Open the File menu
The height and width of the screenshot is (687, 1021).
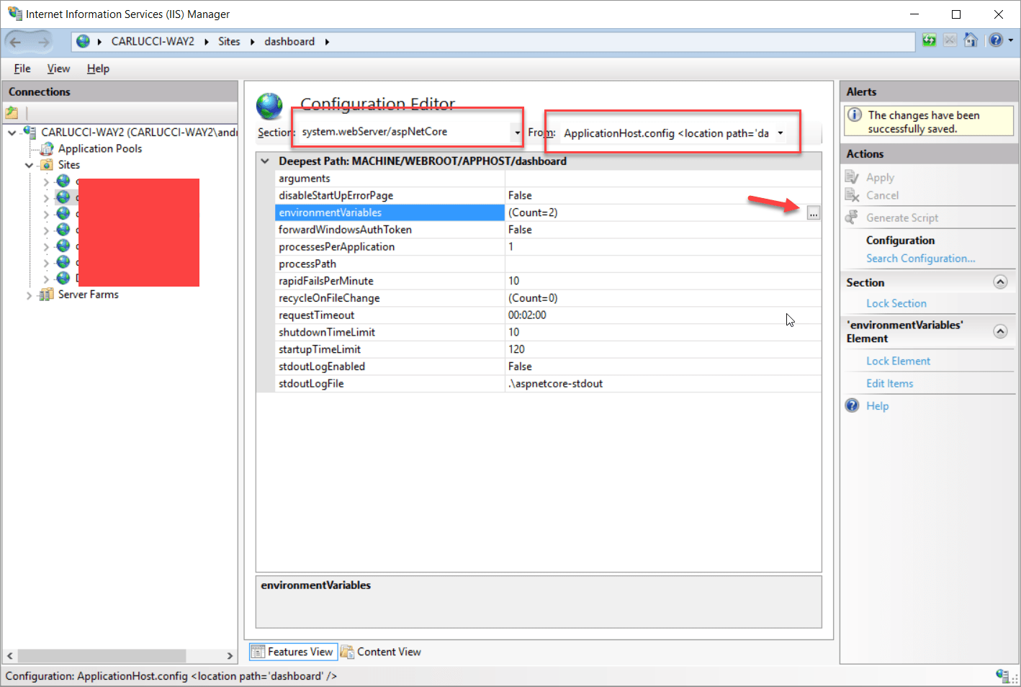point(22,68)
